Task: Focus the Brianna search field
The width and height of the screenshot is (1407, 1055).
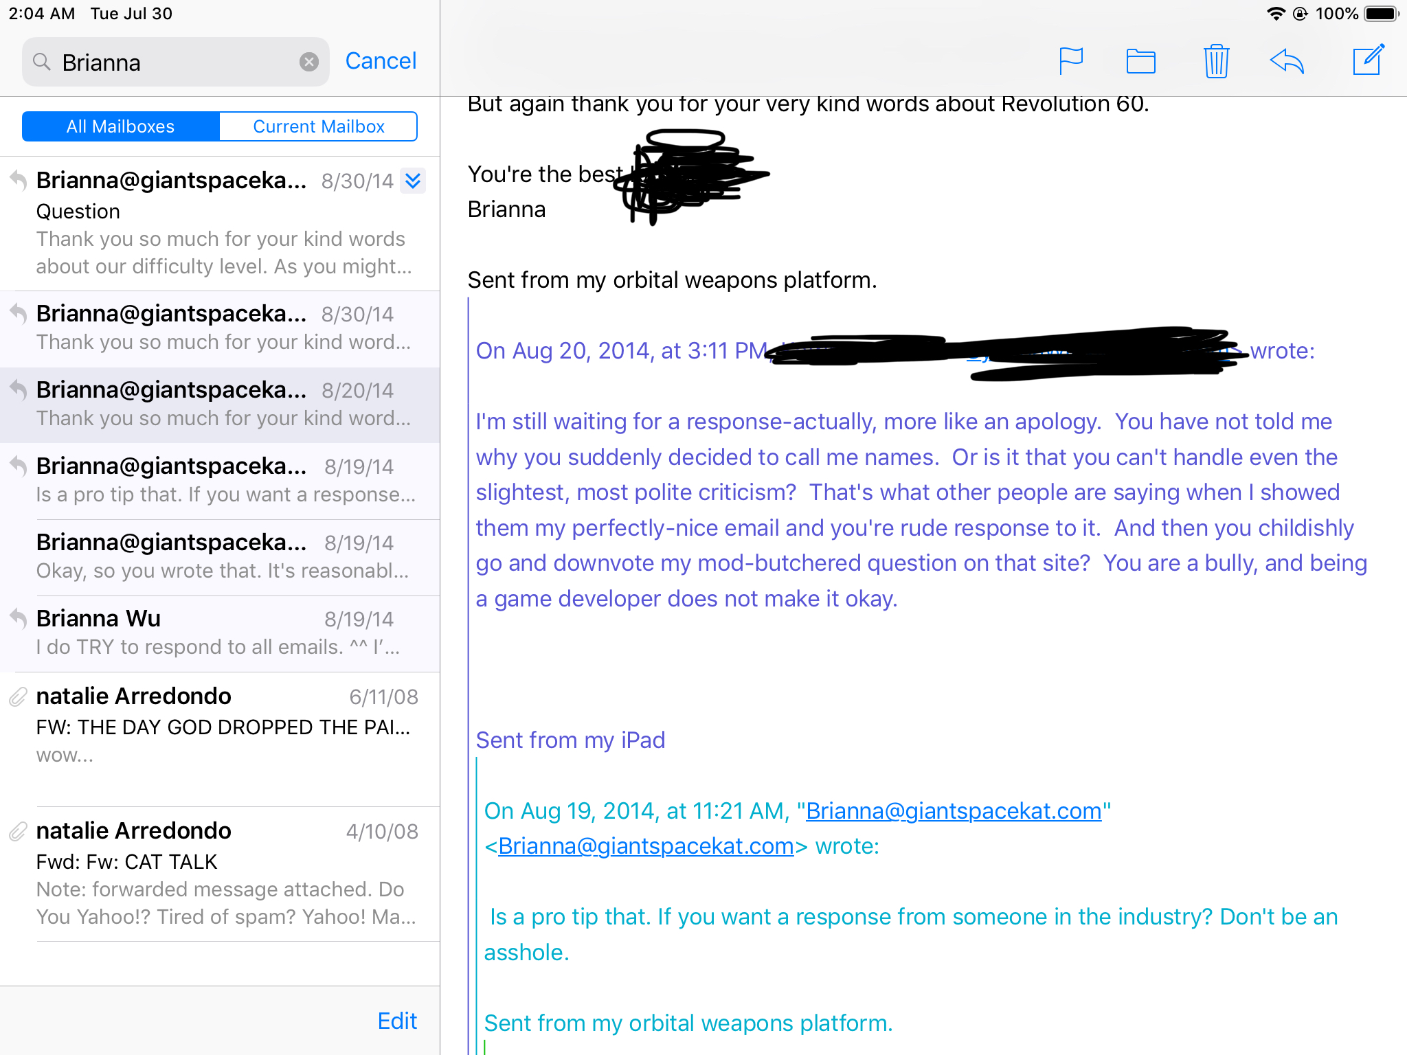Action: click(x=176, y=63)
